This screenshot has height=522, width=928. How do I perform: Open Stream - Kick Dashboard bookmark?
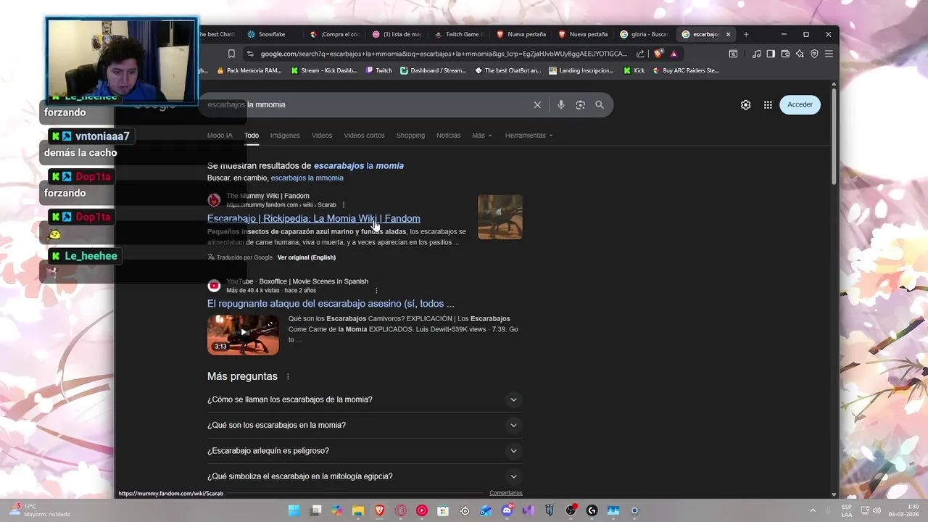[324, 70]
